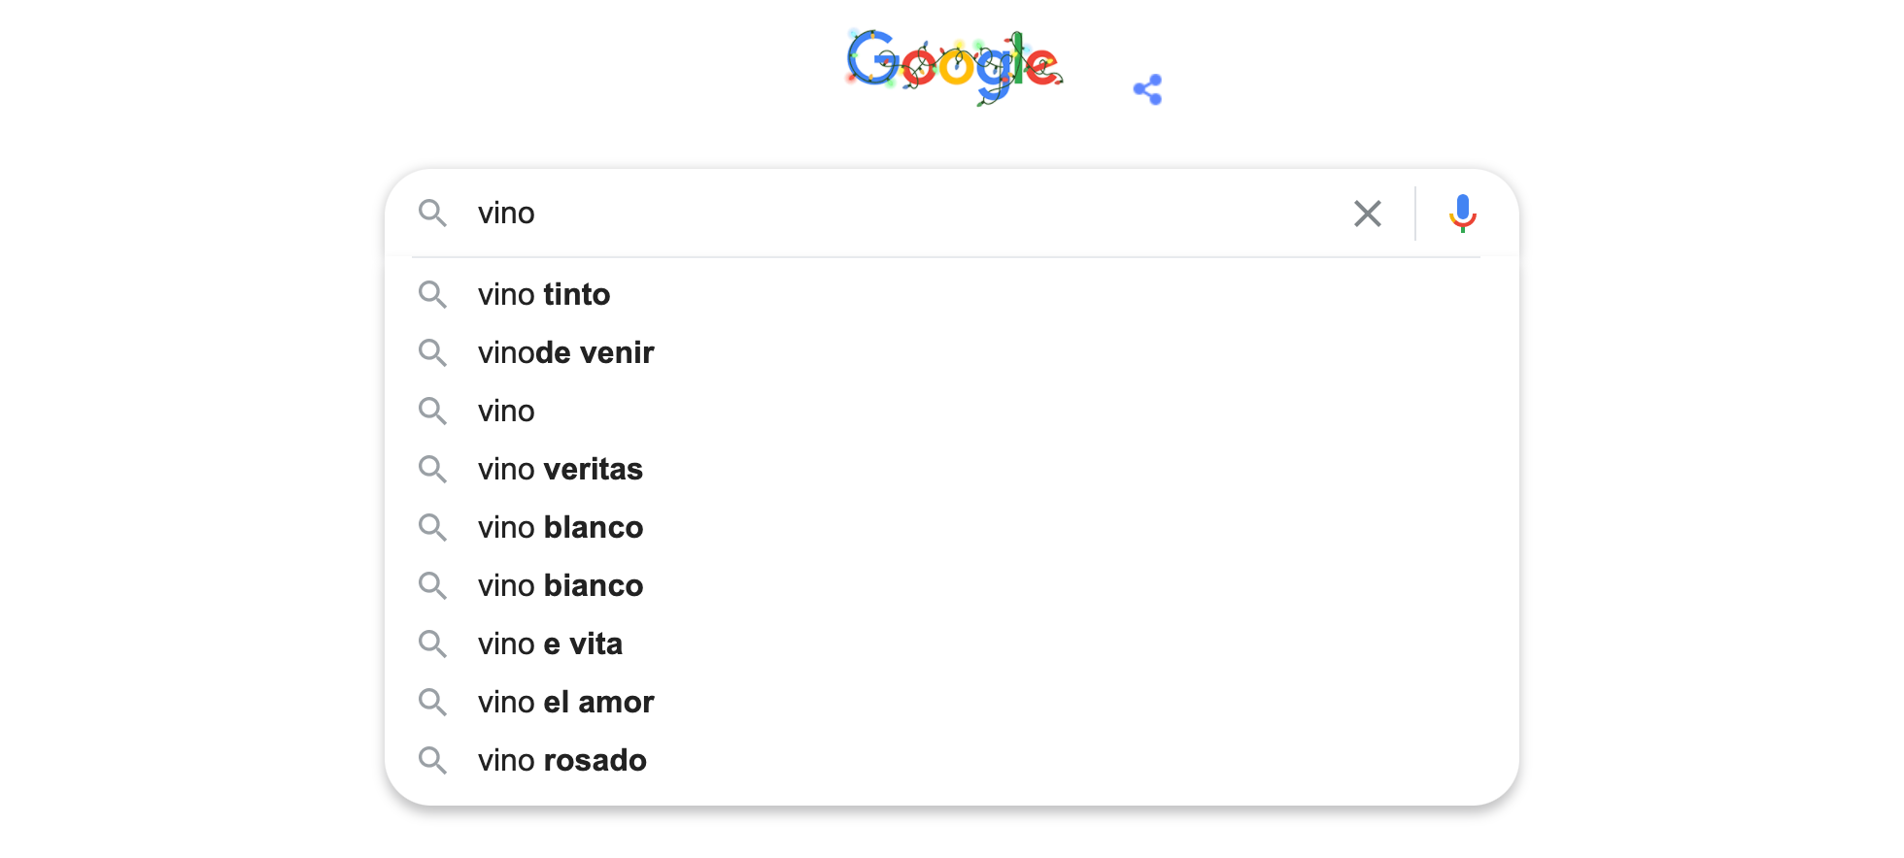
Task: Choose the "vino el amor" suggestion
Action: click(565, 703)
